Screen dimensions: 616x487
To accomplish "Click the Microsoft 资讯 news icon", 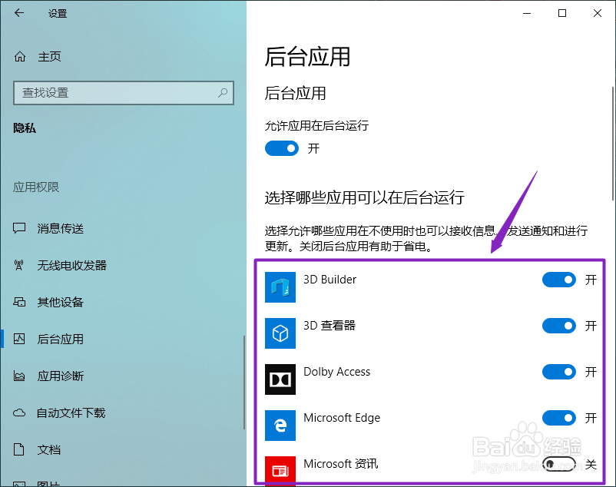I will (280, 471).
